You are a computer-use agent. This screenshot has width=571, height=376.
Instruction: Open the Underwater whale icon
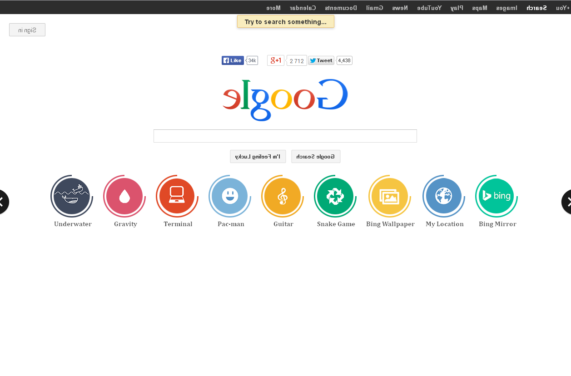click(72, 196)
